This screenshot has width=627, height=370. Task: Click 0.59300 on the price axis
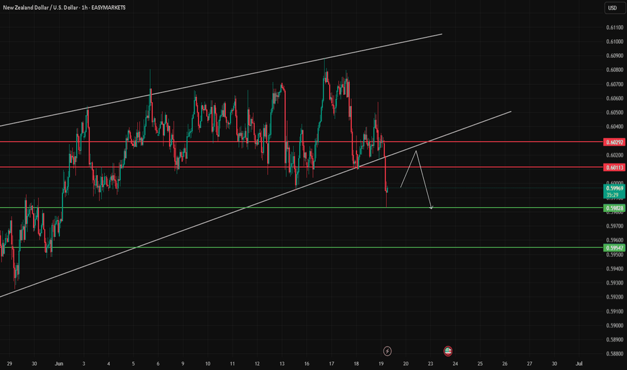coord(615,283)
